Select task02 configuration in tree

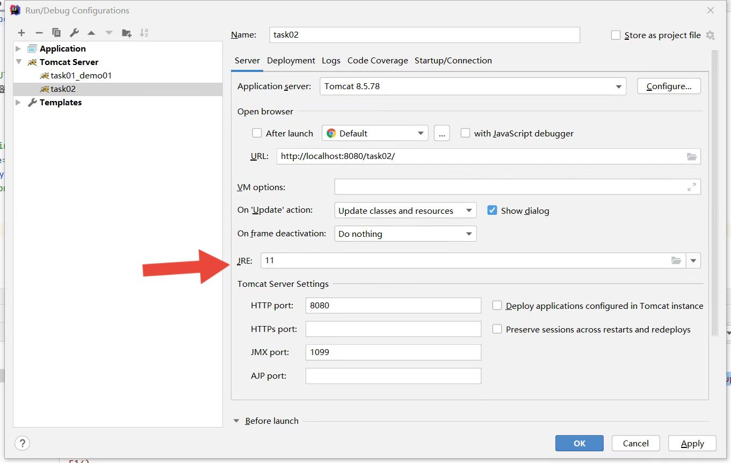pos(118,89)
